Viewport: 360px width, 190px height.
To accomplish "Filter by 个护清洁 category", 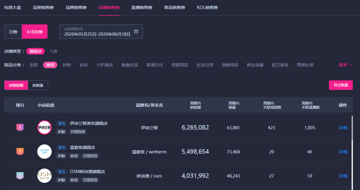I will coord(104,65).
